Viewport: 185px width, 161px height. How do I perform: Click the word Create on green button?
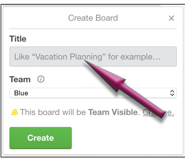coord(41,138)
